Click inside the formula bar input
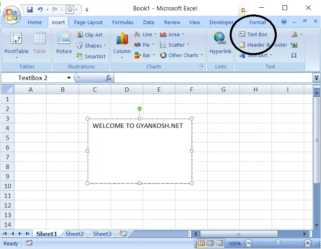 213,78
